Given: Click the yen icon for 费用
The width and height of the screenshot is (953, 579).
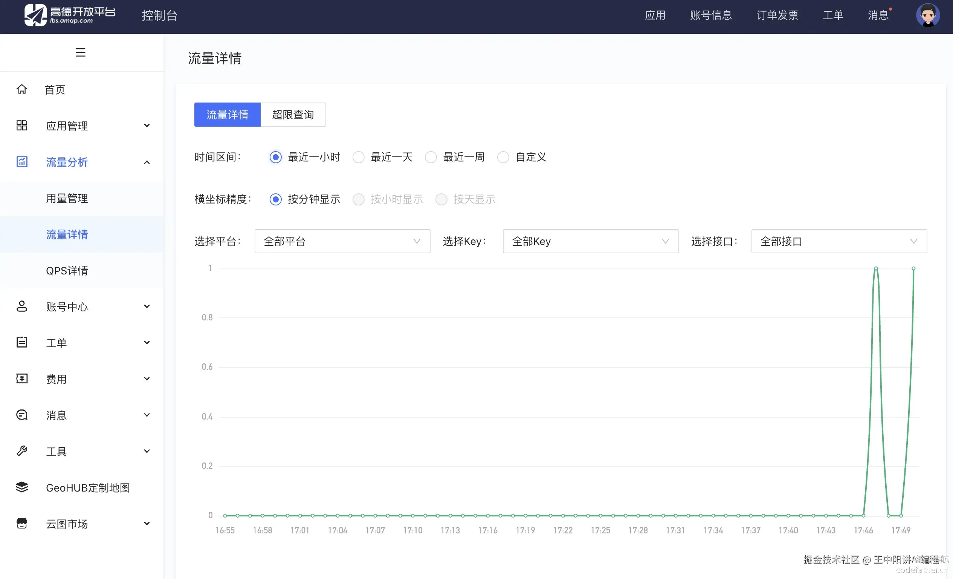Looking at the screenshot, I should [x=22, y=378].
